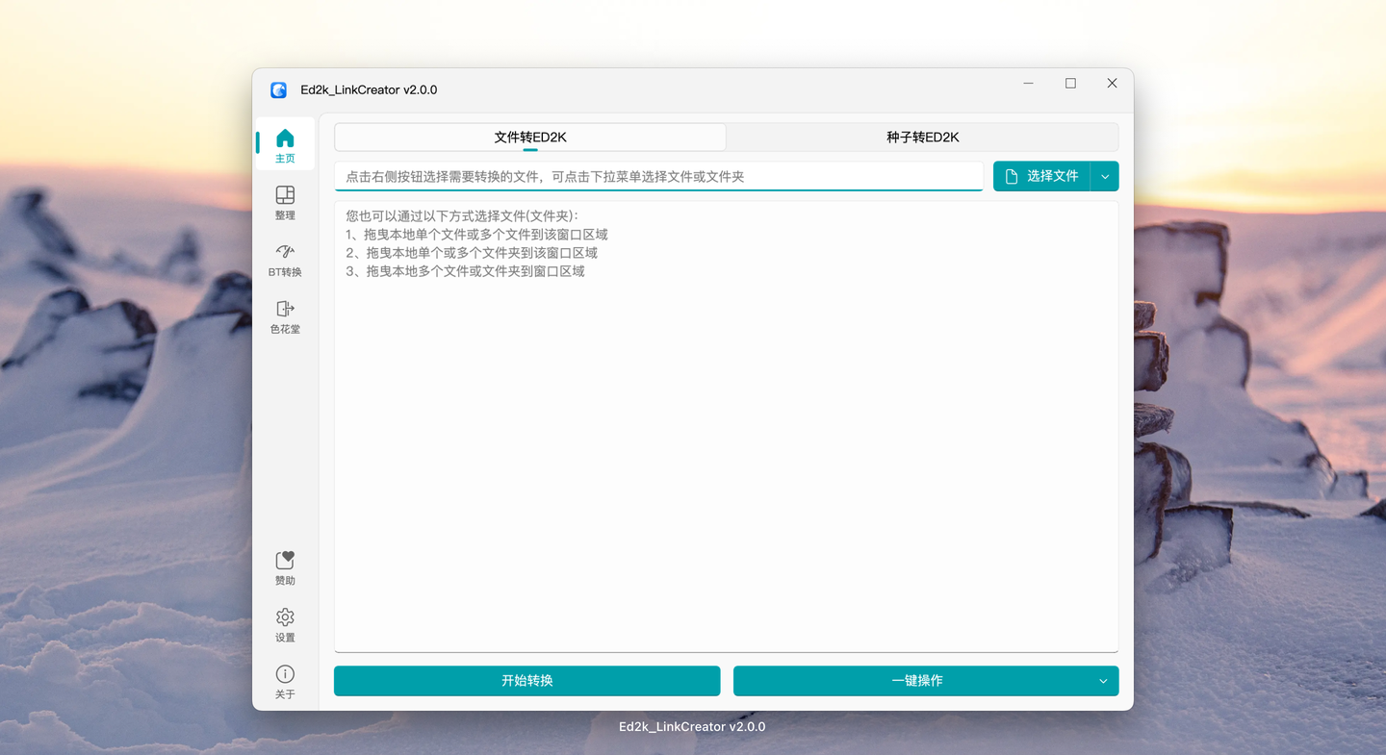This screenshot has width=1386, height=755.
Task: Click the document icon inside 选择文件 button
Action: 1013,176
